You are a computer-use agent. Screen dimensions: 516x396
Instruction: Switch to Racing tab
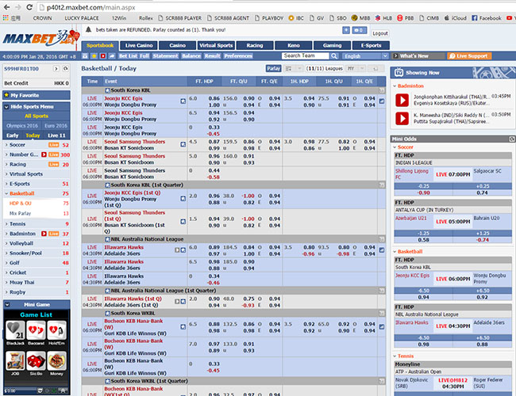[255, 45]
